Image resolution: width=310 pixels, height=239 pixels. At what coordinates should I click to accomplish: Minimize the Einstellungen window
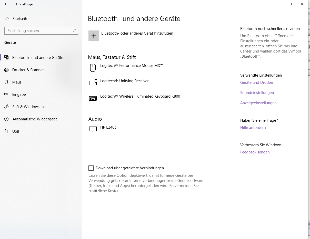point(278,4)
